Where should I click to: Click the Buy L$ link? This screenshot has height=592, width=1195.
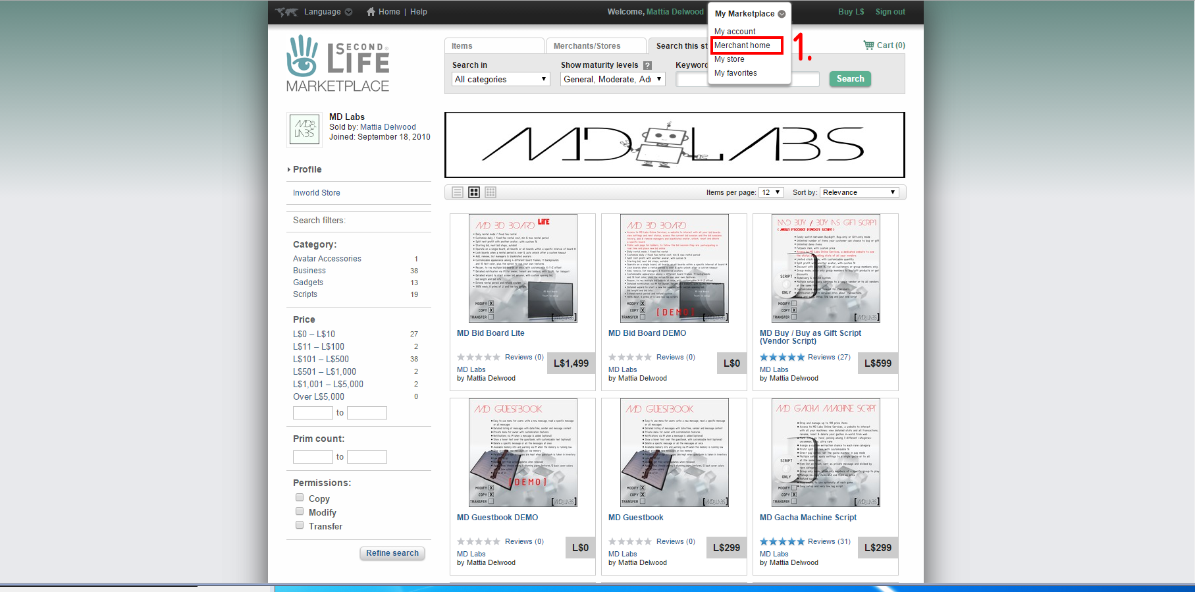click(851, 12)
